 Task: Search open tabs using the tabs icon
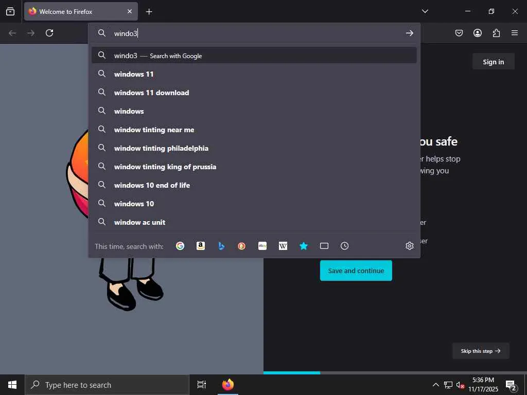pos(324,246)
